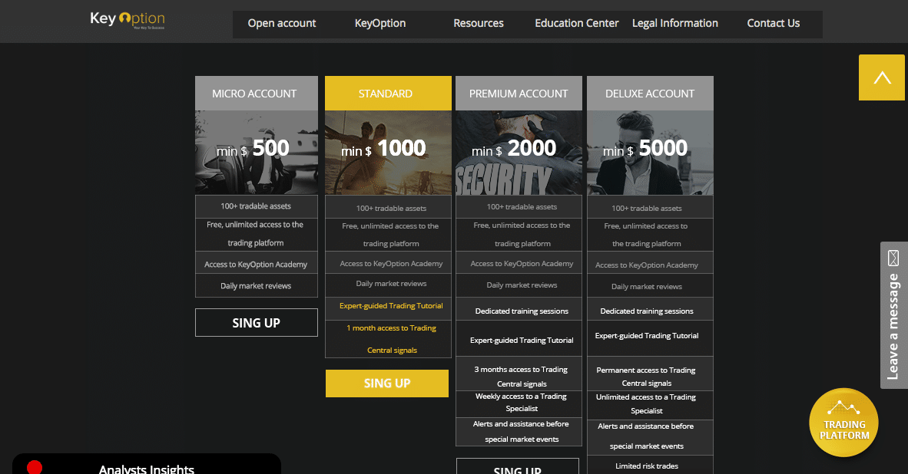Click the "min $ 500" price

click(x=253, y=149)
